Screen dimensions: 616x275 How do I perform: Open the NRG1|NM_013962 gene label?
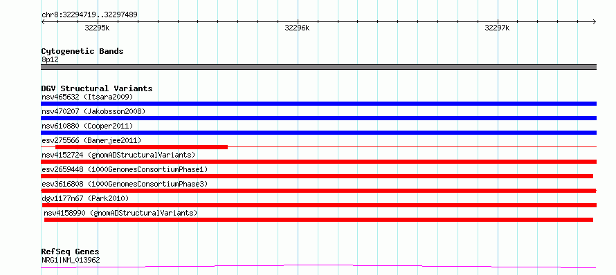pyautogui.click(x=71, y=260)
